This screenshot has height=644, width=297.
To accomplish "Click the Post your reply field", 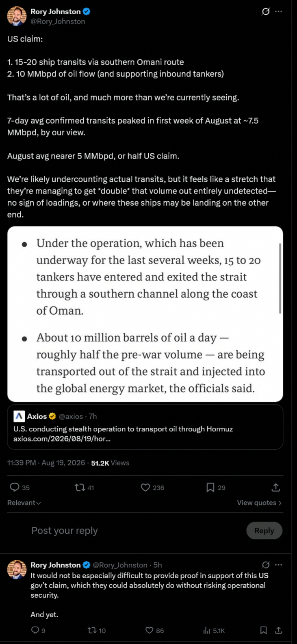I will (x=134, y=531).
